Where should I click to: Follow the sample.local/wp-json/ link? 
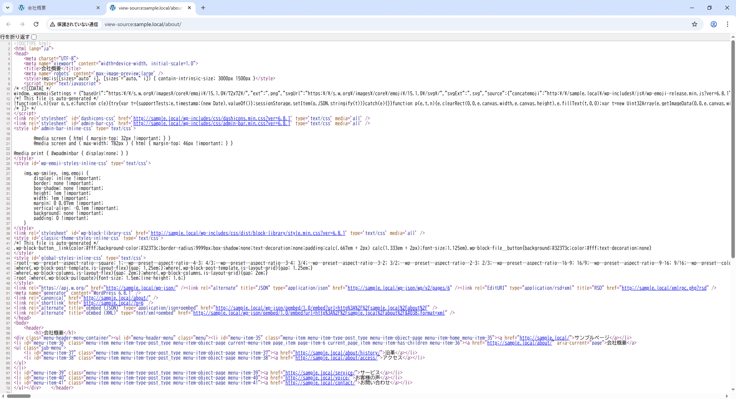pos(141,288)
